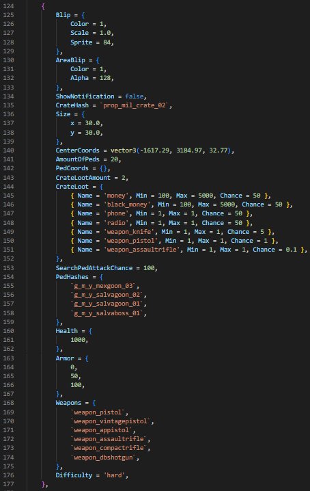The image size is (310, 491).
Task: Click line number 140 in the gutter
Action: coord(8,150)
